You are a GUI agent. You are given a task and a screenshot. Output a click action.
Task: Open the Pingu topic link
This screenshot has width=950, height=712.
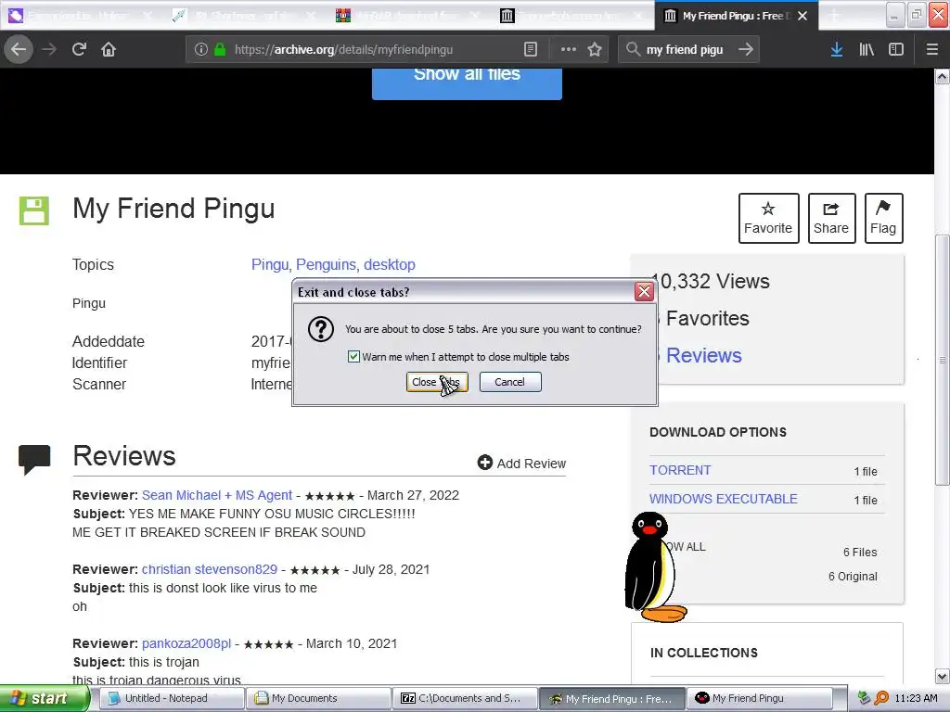coord(270,264)
